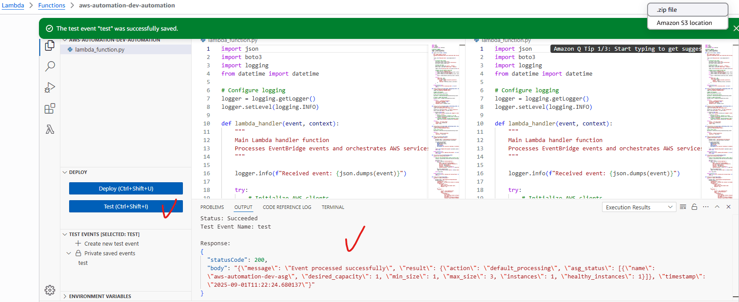739x302 pixels.
Task: Open the output panel more actions menu
Action: 706,207
